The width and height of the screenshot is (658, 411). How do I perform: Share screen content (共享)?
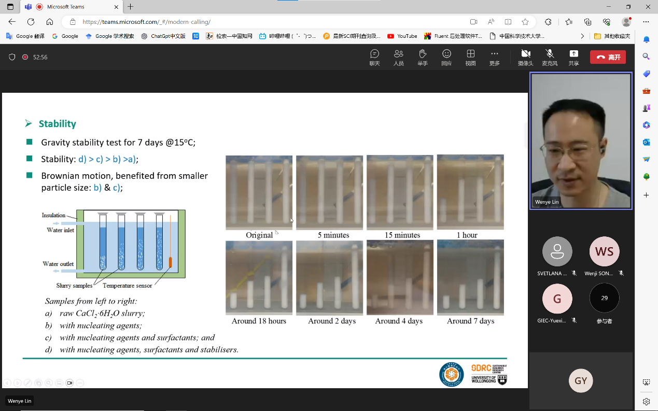(x=573, y=57)
